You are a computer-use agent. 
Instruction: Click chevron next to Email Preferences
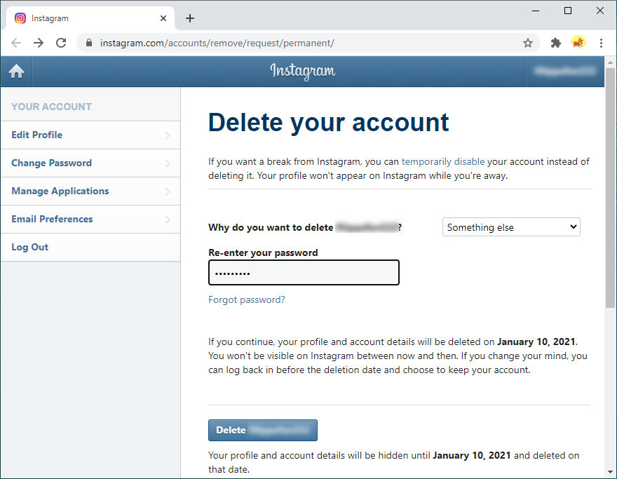click(x=168, y=220)
